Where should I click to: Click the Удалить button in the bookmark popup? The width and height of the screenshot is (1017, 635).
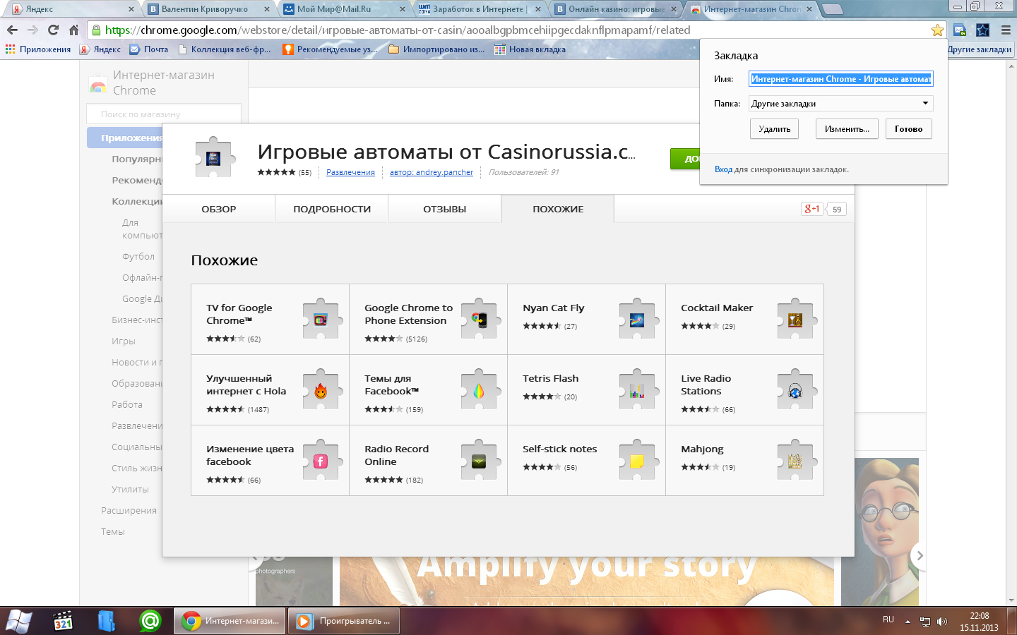click(x=775, y=129)
